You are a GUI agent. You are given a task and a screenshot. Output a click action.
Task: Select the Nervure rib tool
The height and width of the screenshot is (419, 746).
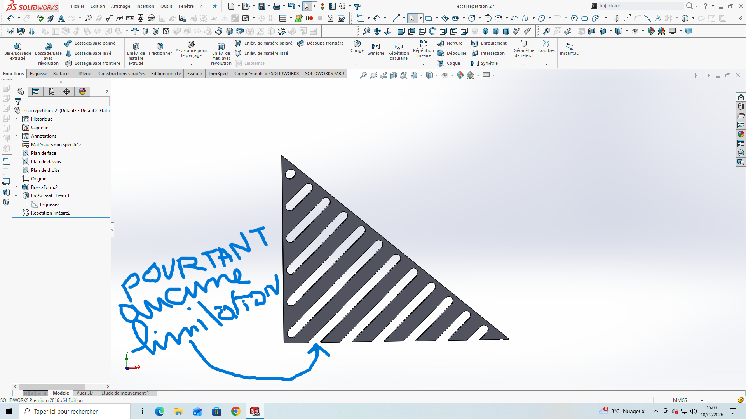click(x=450, y=43)
